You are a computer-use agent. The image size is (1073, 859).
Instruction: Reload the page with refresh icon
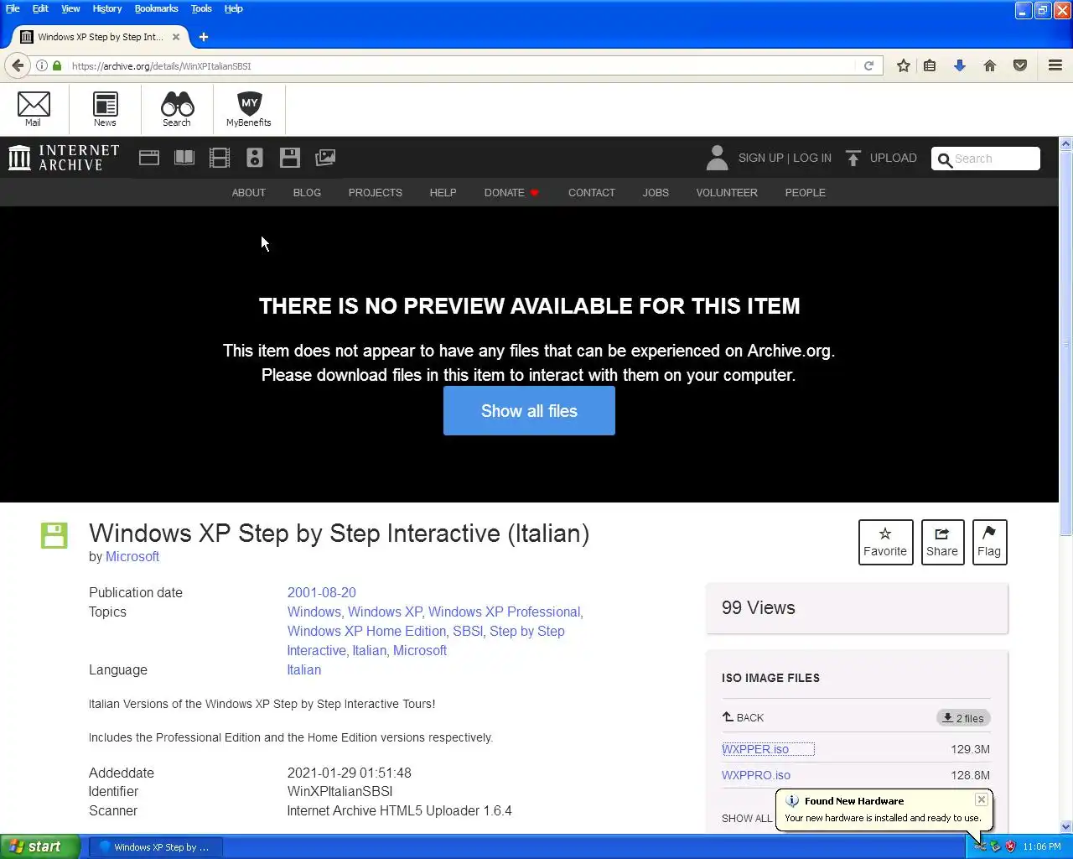pos(869,65)
